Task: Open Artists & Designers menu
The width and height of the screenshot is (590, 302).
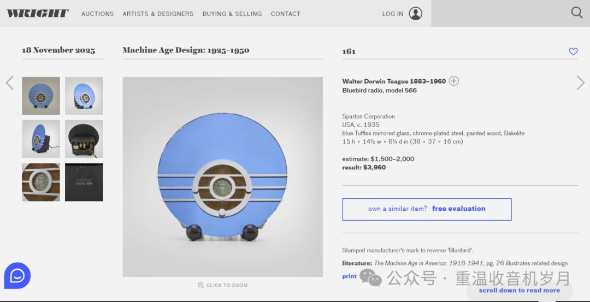Action: tap(158, 14)
